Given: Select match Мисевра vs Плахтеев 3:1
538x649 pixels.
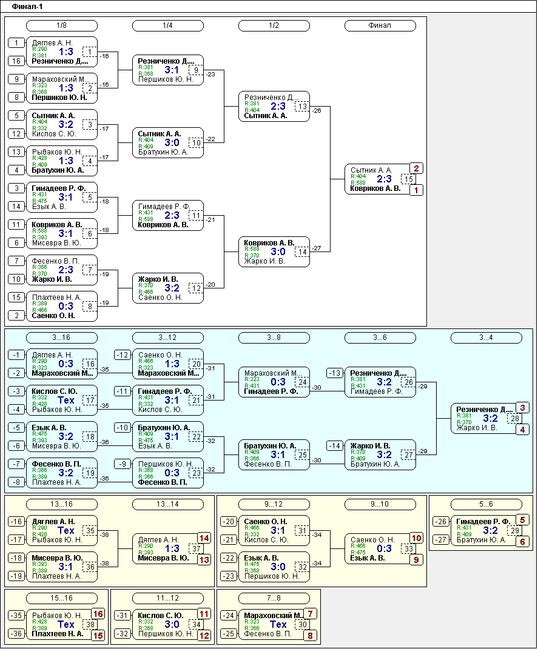Looking at the screenshot, I should pos(62,567).
